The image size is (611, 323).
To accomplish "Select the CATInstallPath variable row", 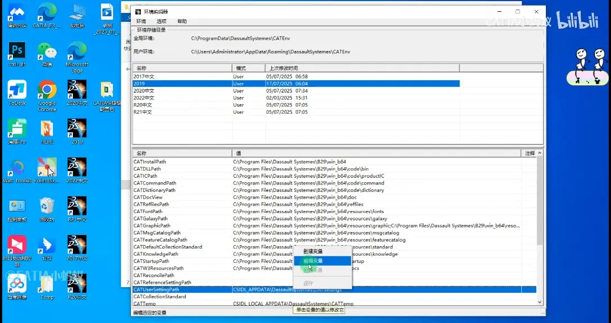I will (327, 162).
